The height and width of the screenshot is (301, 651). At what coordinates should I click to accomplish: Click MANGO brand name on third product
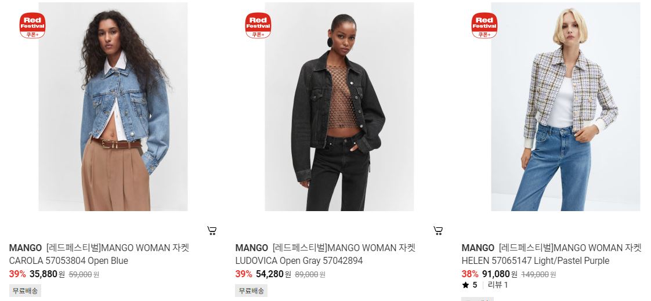pos(478,248)
